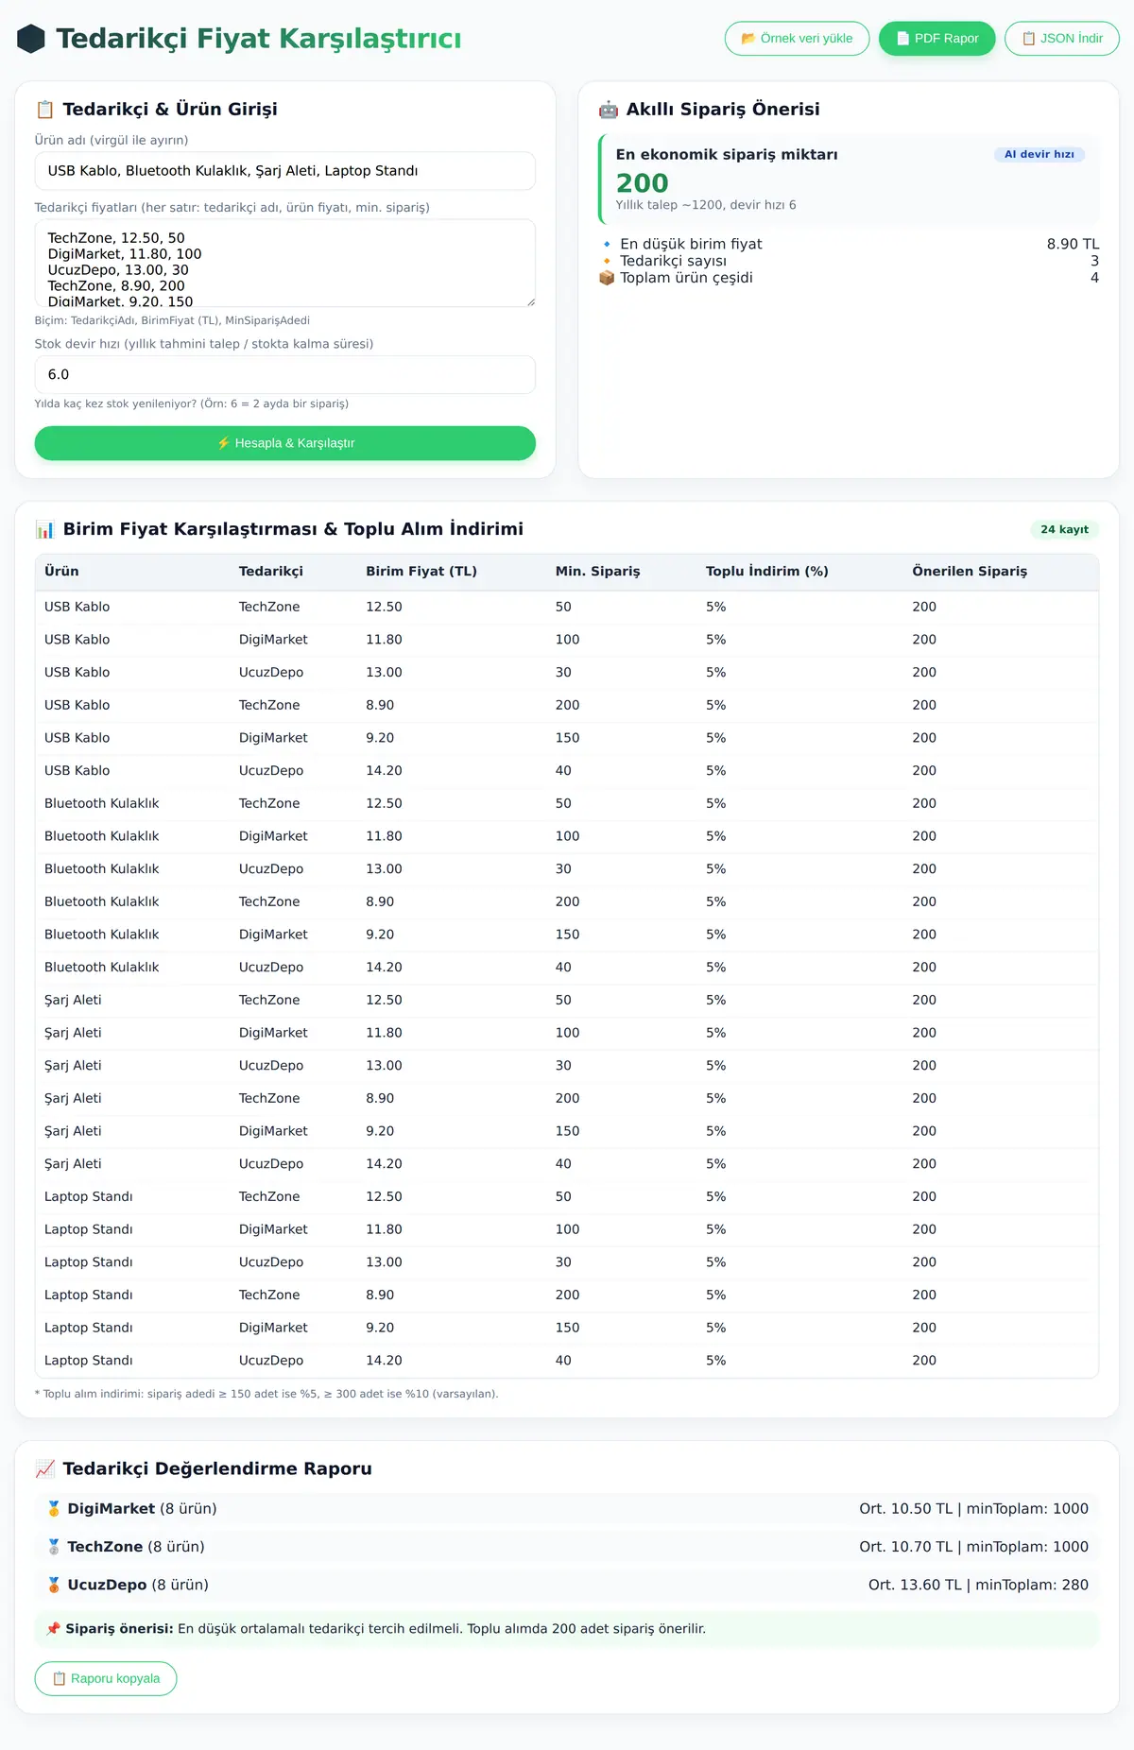This screenshot has width=1134, height=1750.
Task: Grab the textarea resize handle corner
Action: coord(530,301)
